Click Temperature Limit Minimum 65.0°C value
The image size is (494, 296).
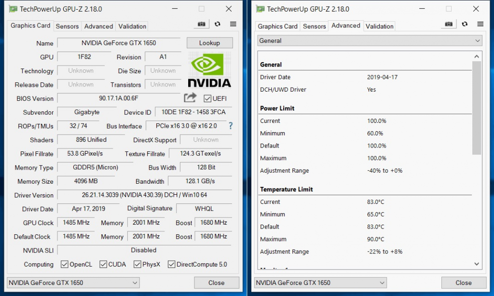375,214
